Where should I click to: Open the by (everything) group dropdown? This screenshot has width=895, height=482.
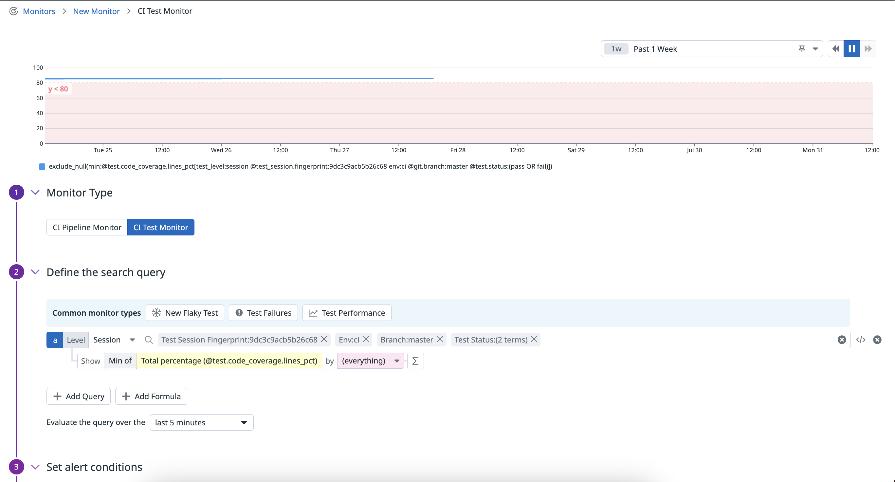(370, 361)
